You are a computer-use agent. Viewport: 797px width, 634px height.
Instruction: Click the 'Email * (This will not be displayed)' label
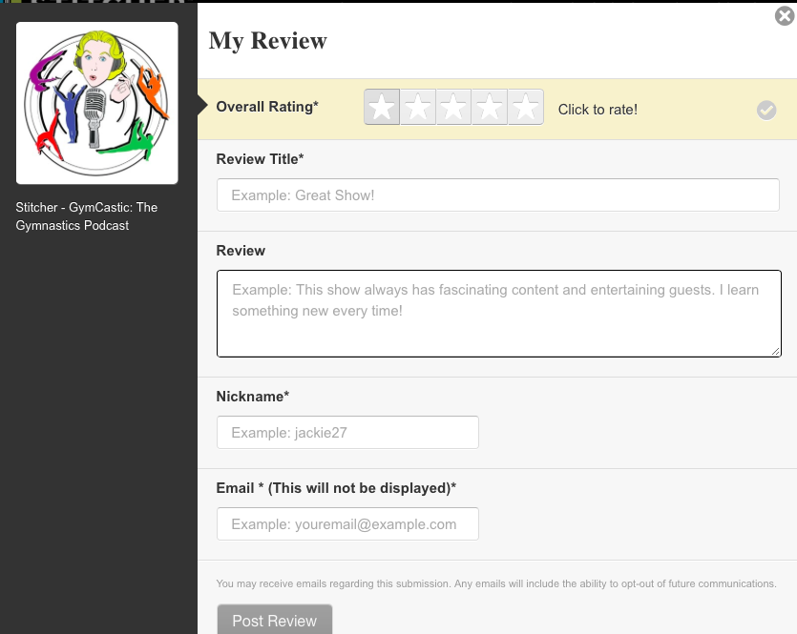336,488
